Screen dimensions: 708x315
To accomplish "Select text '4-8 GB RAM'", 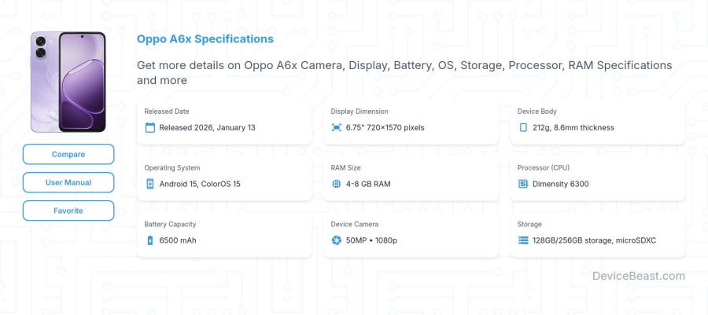I will (x=368, y=184).
